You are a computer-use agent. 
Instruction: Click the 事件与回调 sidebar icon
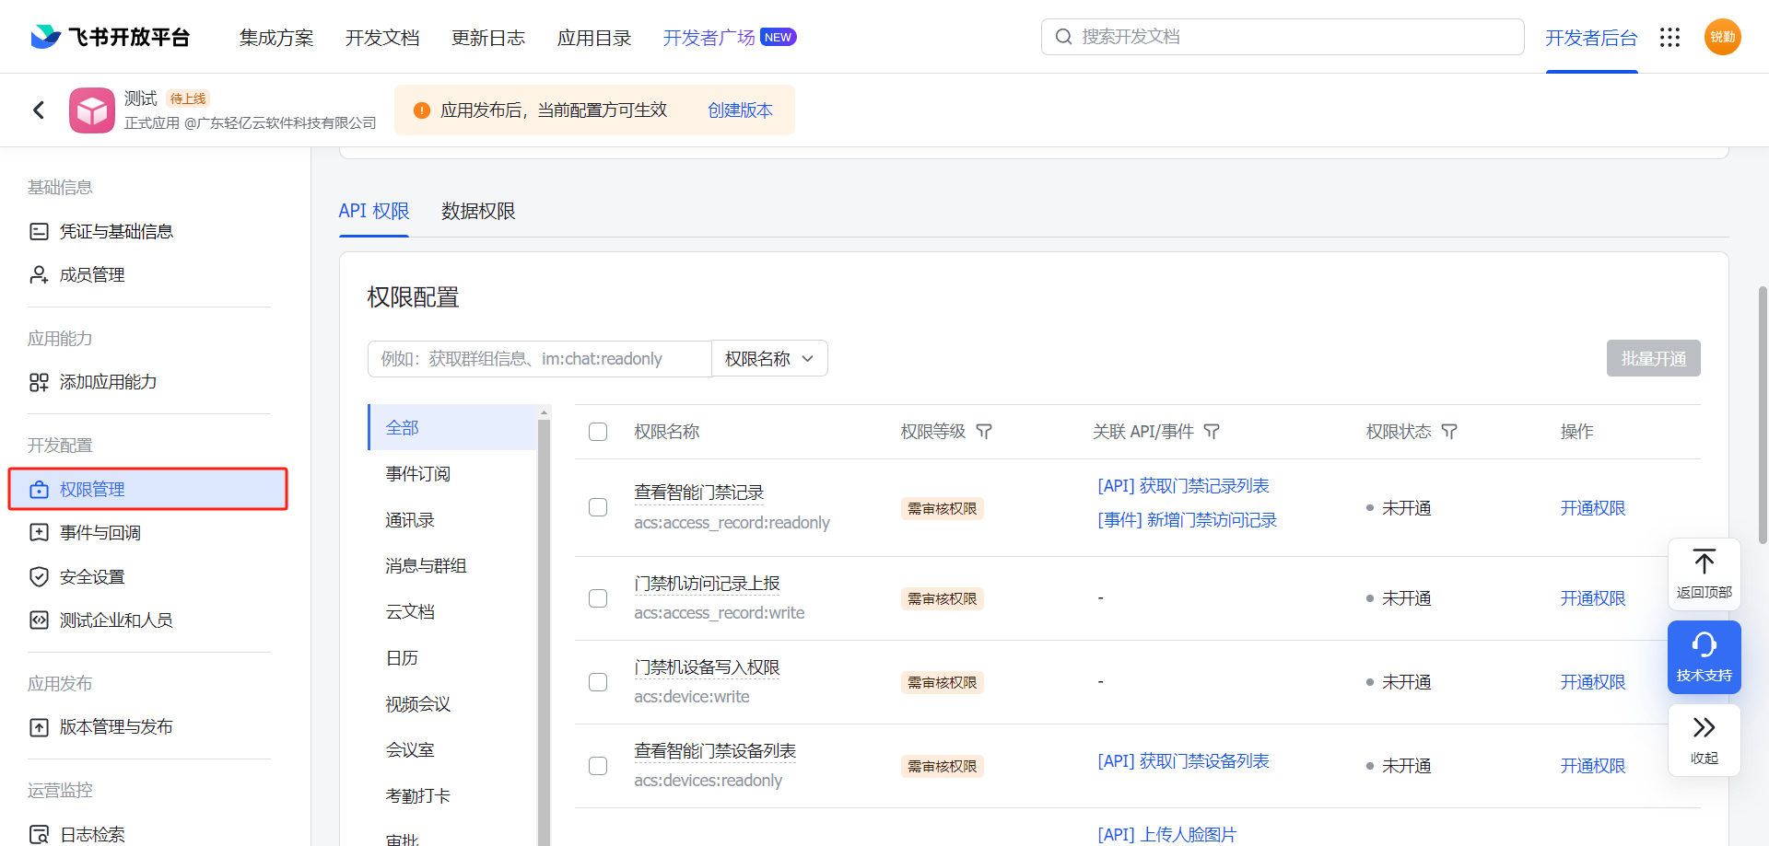coord(39,532)
